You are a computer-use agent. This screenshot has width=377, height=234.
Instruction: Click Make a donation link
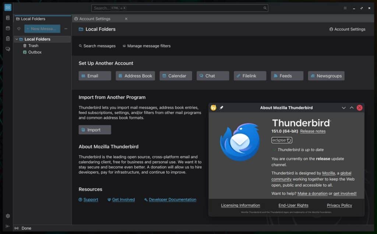pos(312,194)
